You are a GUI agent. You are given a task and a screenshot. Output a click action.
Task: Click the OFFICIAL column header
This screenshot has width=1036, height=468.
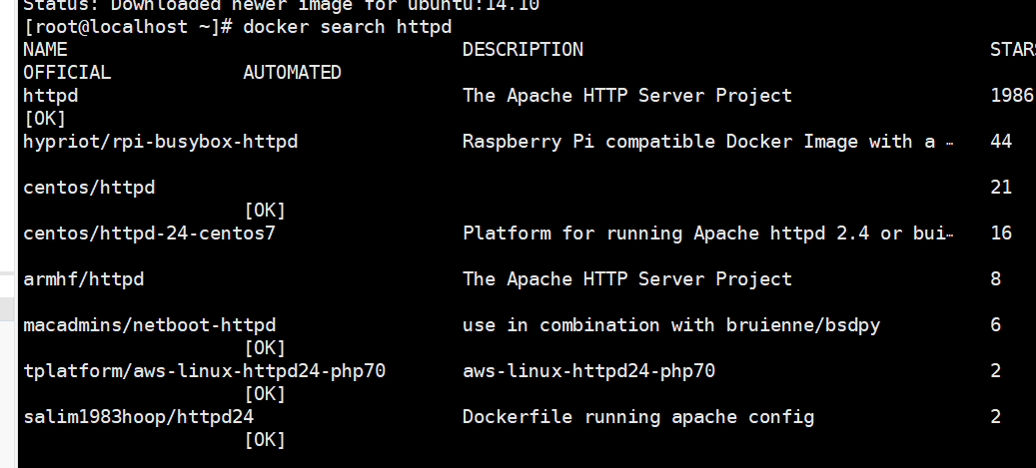(x=67, y=73)
